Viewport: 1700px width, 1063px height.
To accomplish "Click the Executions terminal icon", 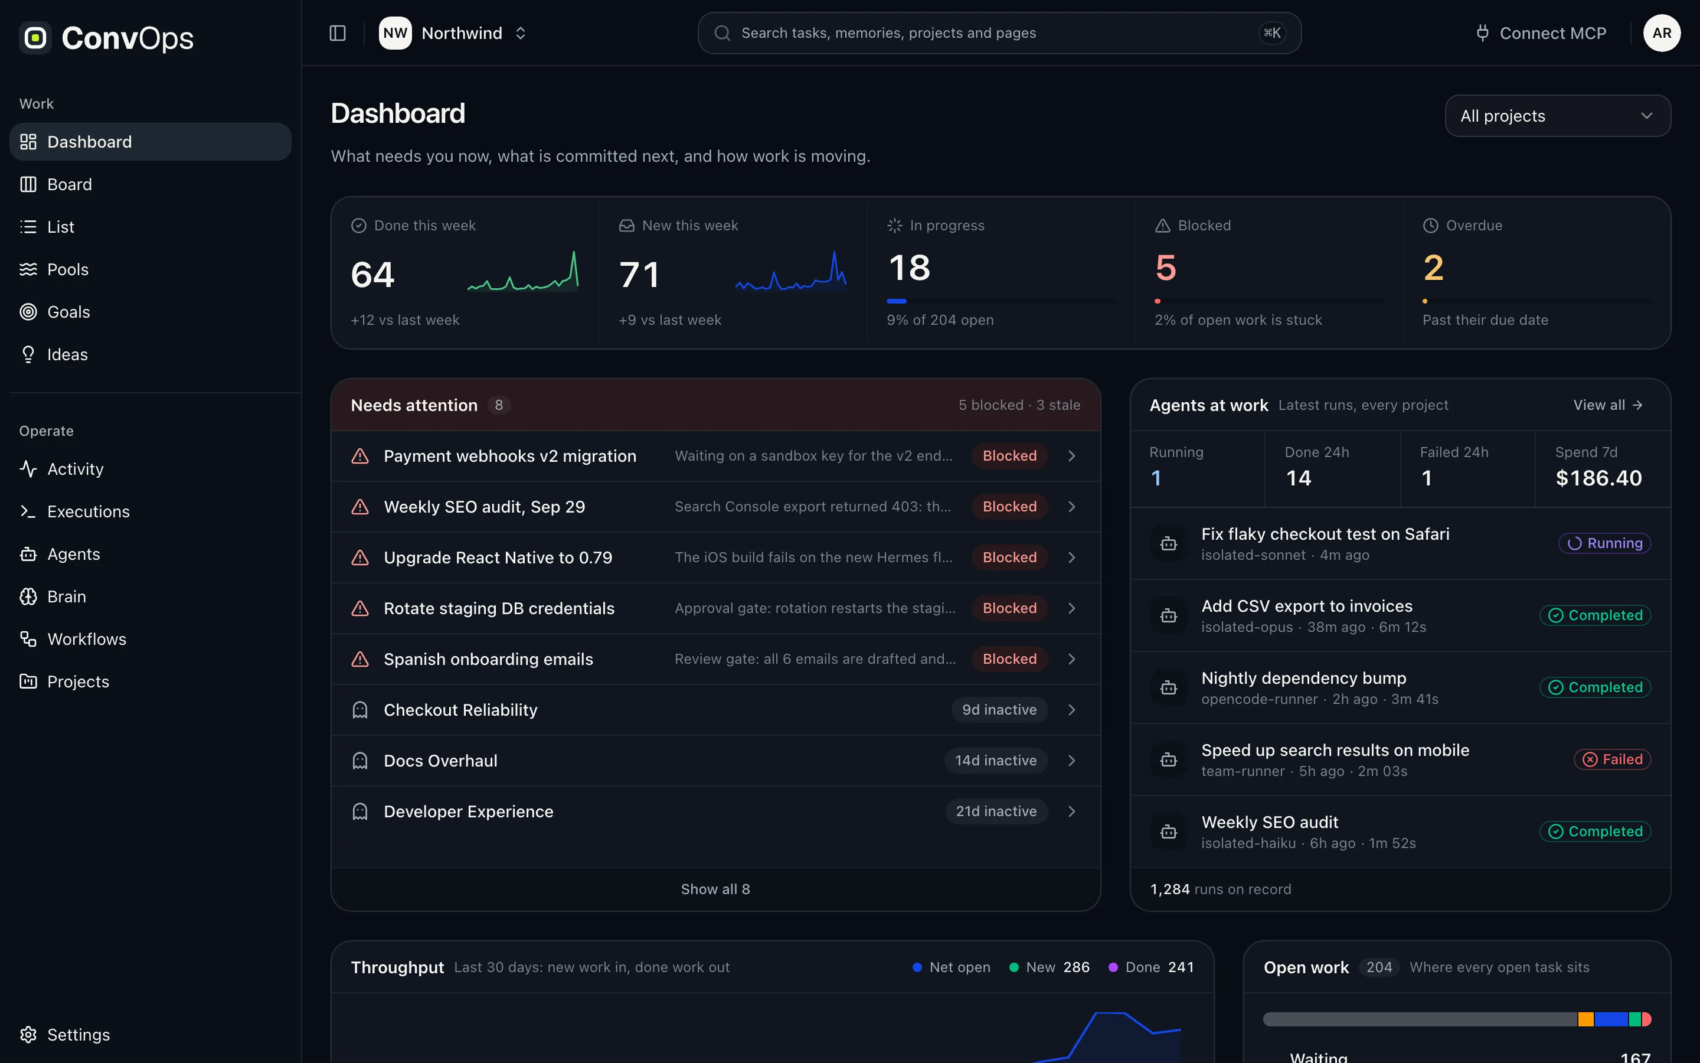I will [x=28, y=511].
